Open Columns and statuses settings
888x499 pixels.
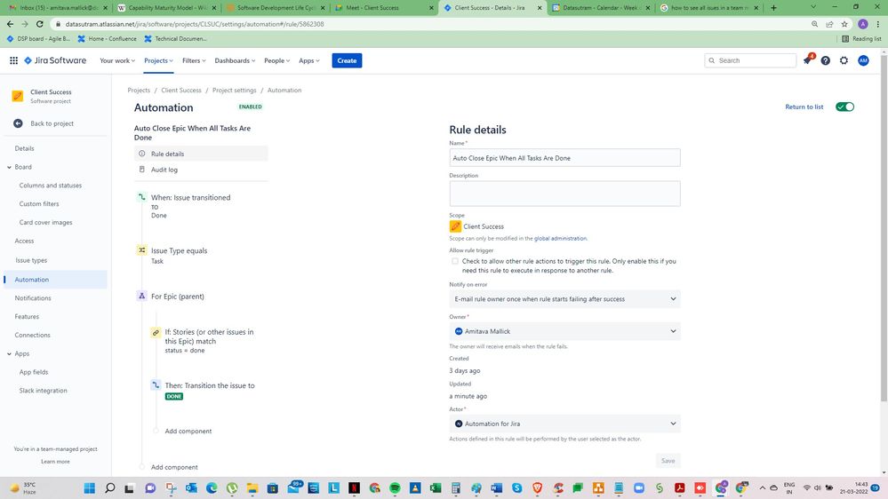point(51,185)
